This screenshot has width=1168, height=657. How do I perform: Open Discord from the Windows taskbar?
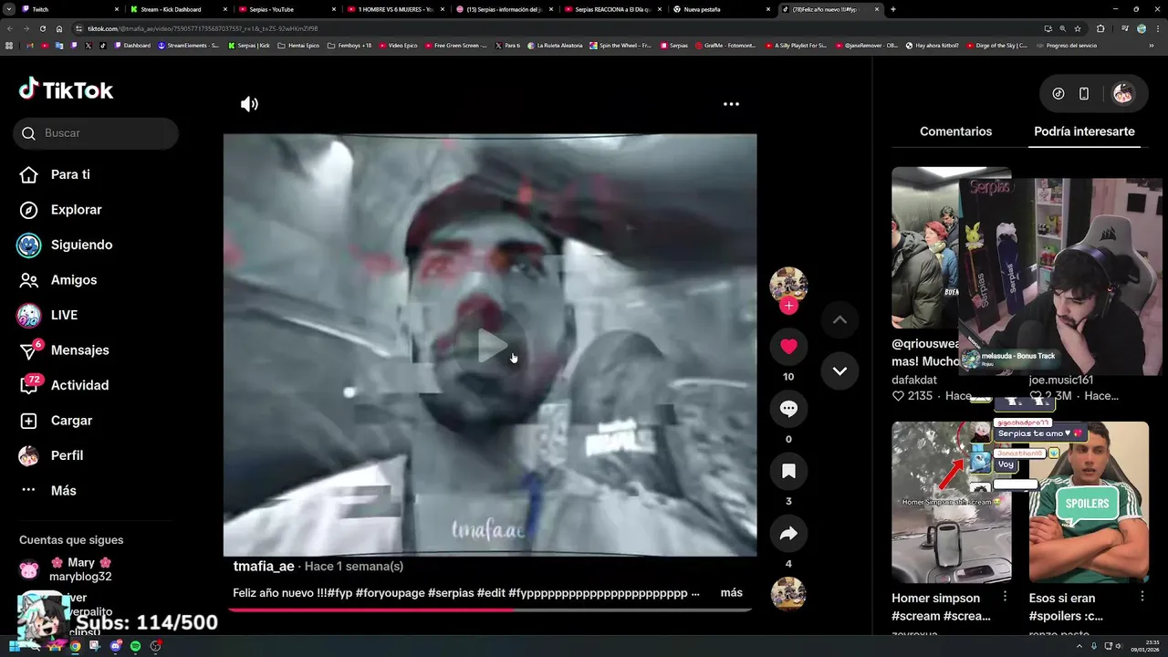[x=116, y=646]
